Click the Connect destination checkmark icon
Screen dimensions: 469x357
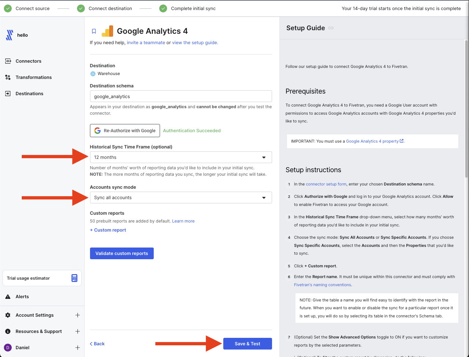point(81,8)
